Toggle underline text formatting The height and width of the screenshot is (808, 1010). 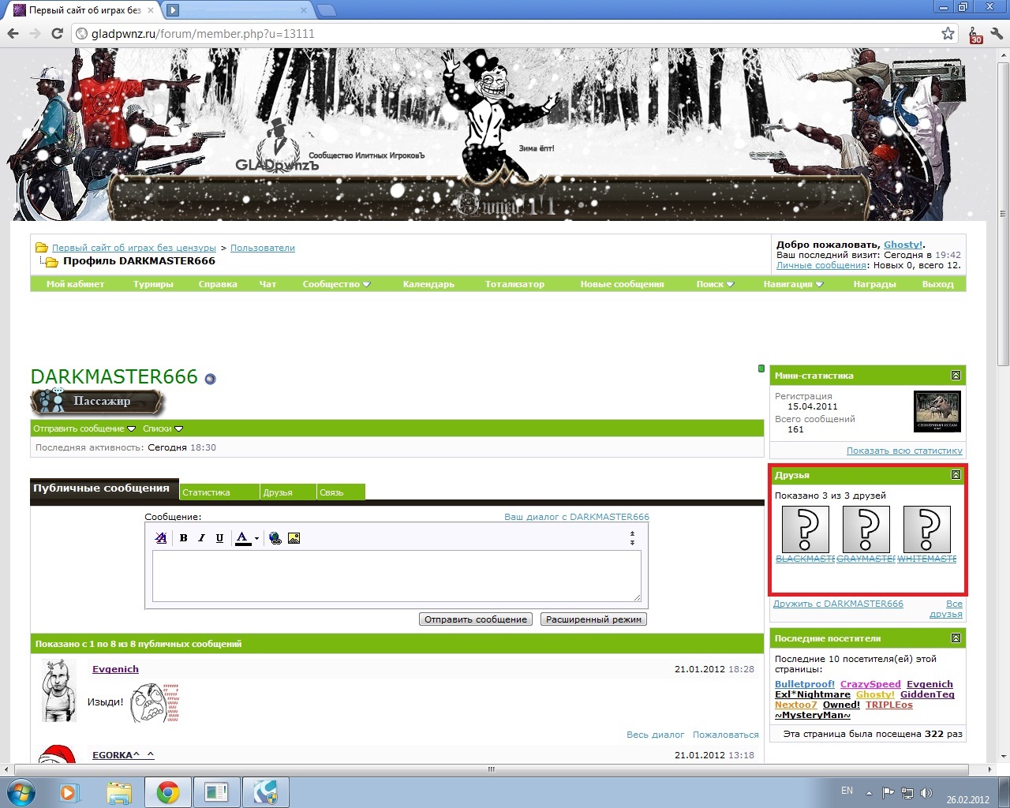219,538
